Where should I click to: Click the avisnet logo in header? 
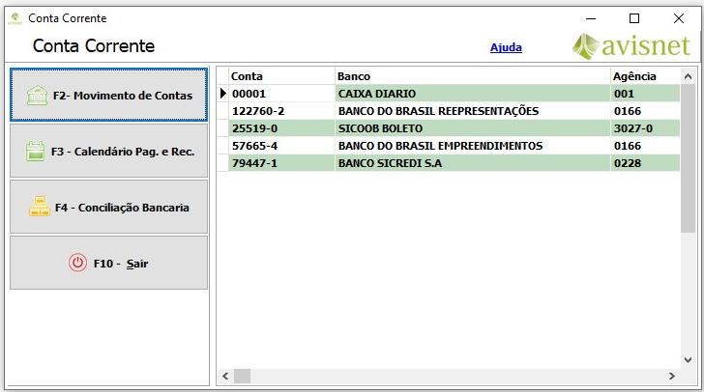tap(631, 46)
